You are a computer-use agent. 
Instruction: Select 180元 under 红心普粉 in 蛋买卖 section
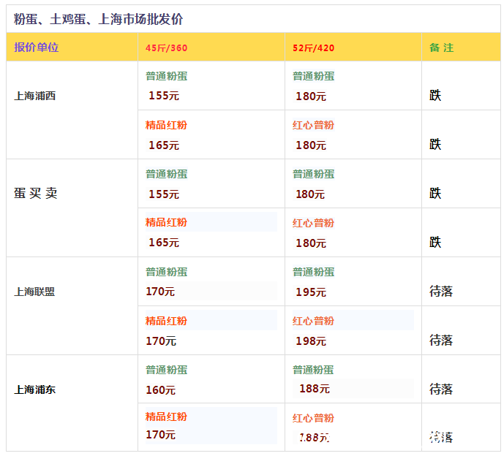click(311, 243)
